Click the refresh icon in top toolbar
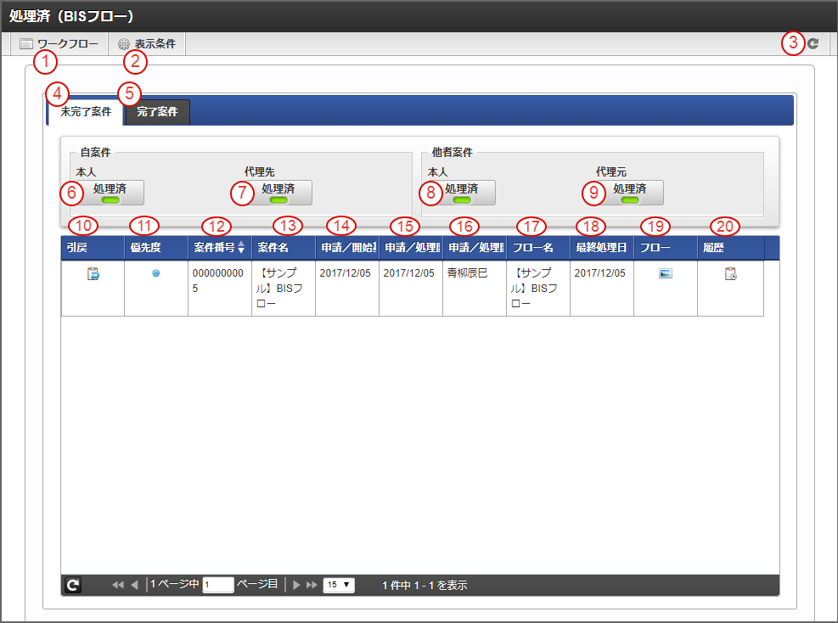The height and width of the screenshot is (623, 838). pos(813,44)
